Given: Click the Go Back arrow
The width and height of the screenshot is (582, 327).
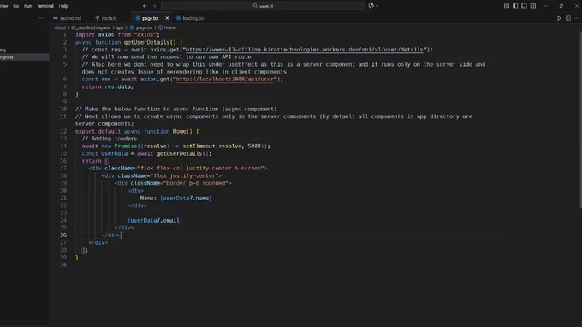Looking at the screenshot, I should coord(145,6).
